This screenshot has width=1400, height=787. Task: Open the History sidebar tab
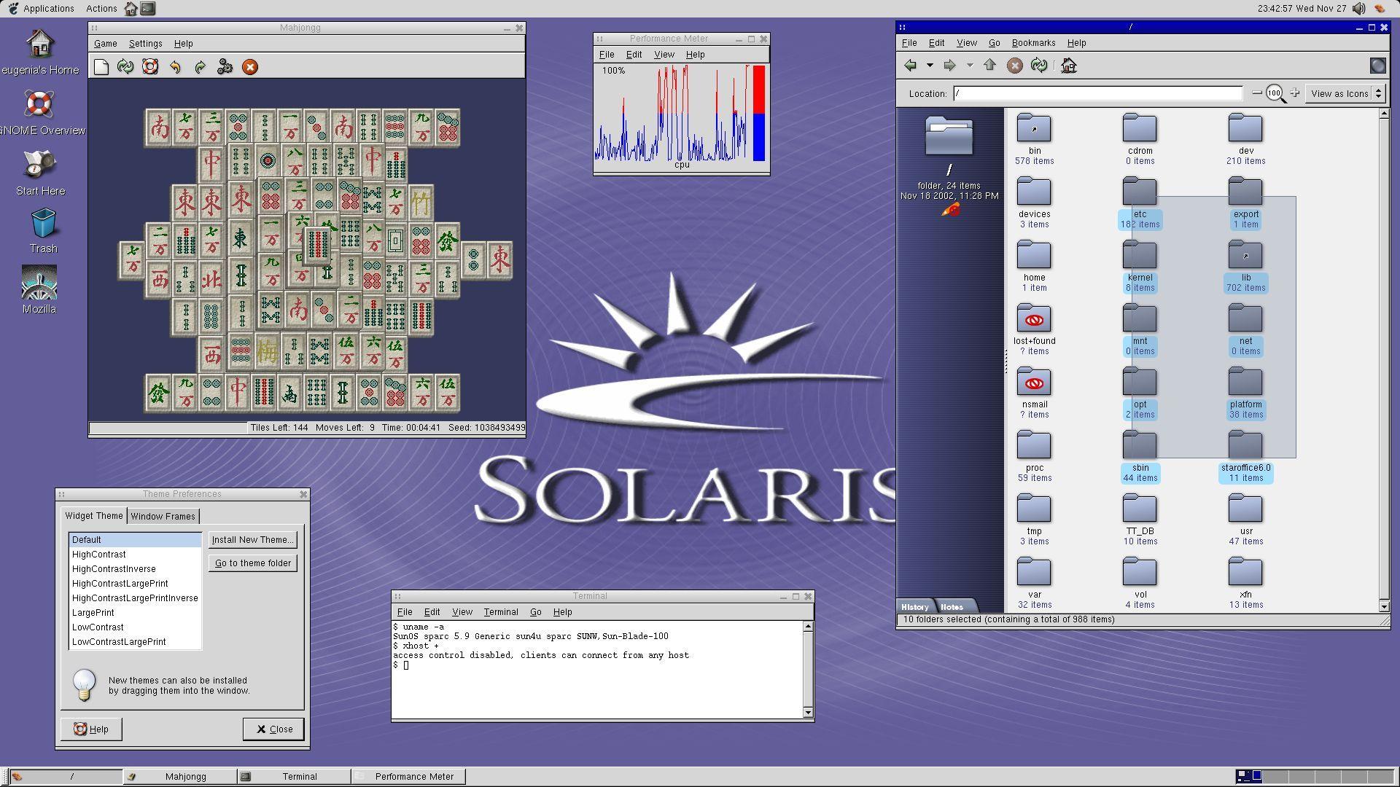tap(914, 606)
